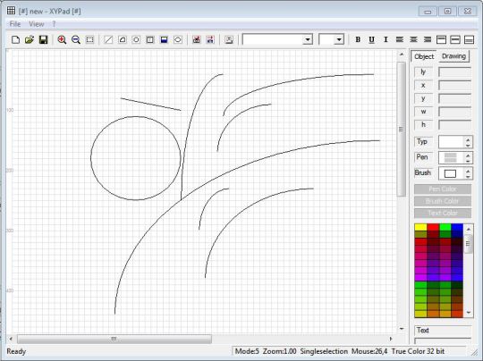The width and height of the screenshot is (483, 361).
Task: Click the y value input field
Action: (454, 99)
